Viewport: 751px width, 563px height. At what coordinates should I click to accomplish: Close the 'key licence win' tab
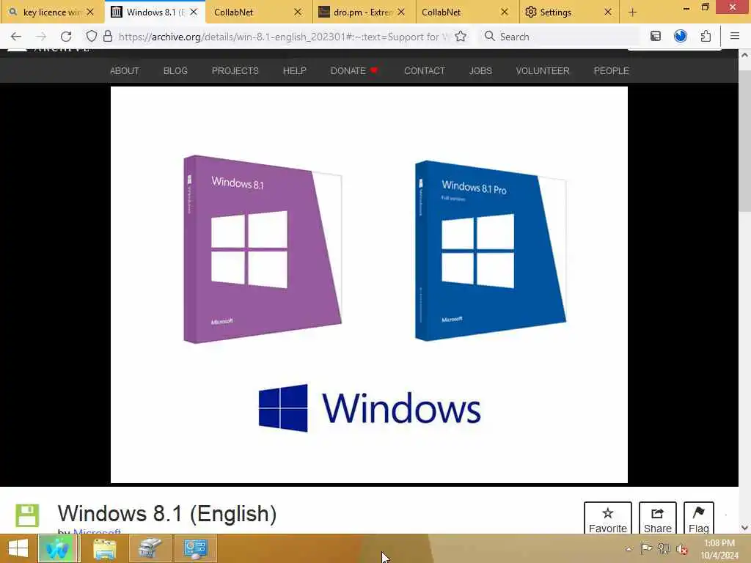pos(90,12)
